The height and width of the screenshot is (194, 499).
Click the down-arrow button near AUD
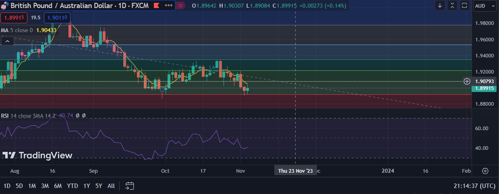(440, 6)
